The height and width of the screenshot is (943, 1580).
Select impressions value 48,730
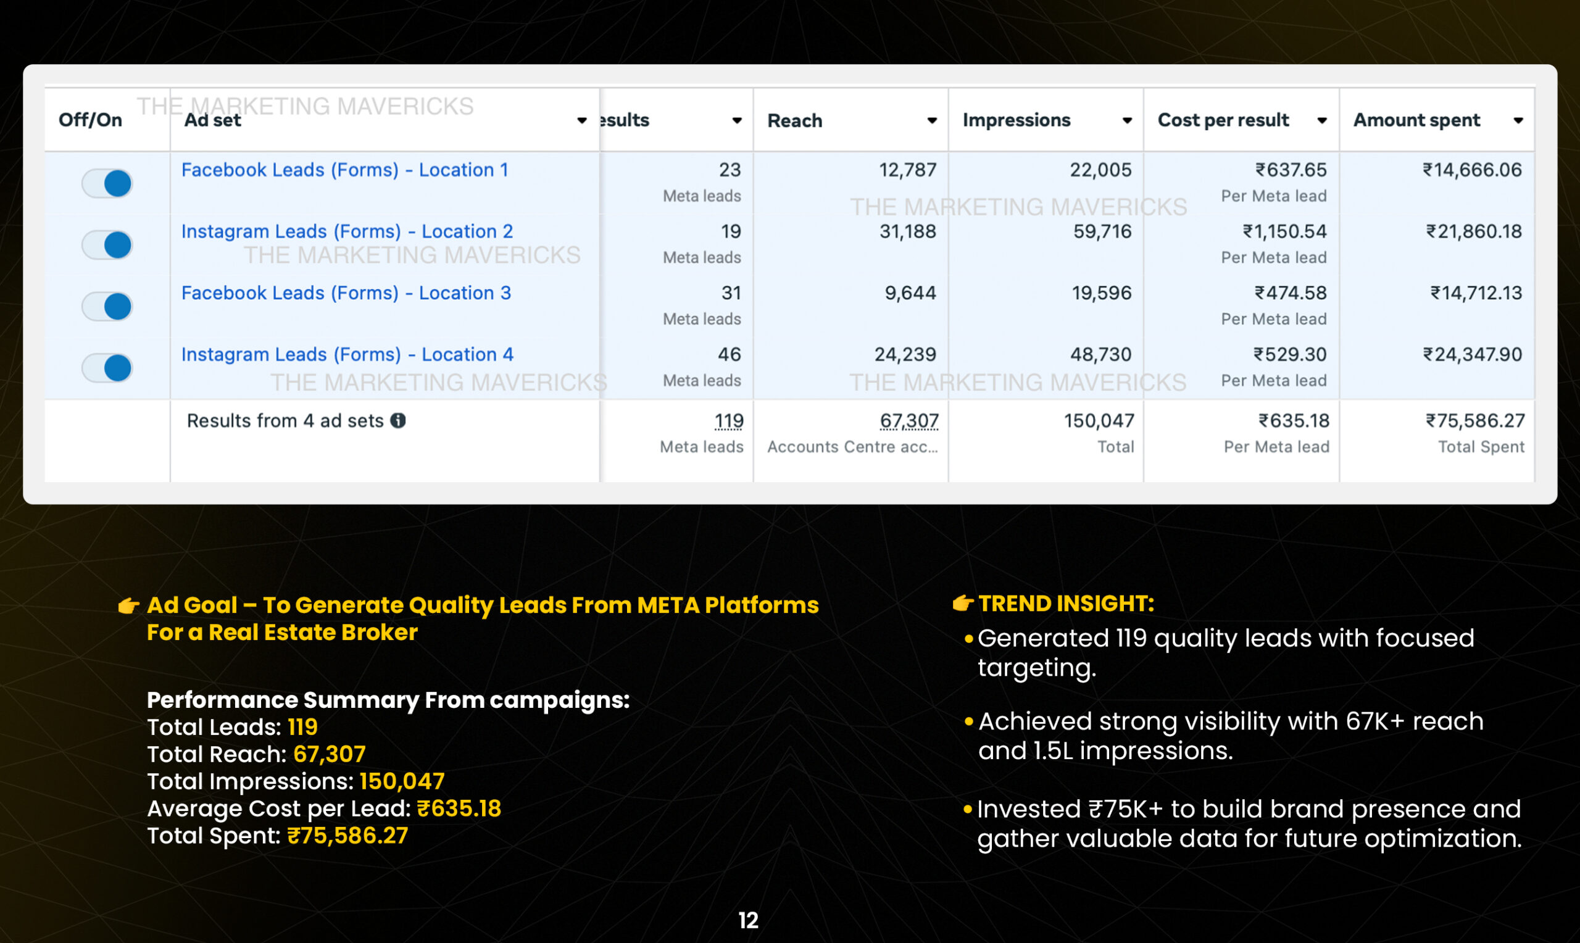pos(1100,355)
